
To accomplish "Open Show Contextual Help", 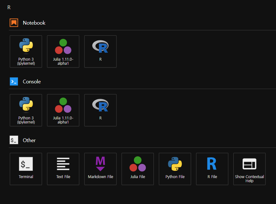I will (x=249, y=169).
